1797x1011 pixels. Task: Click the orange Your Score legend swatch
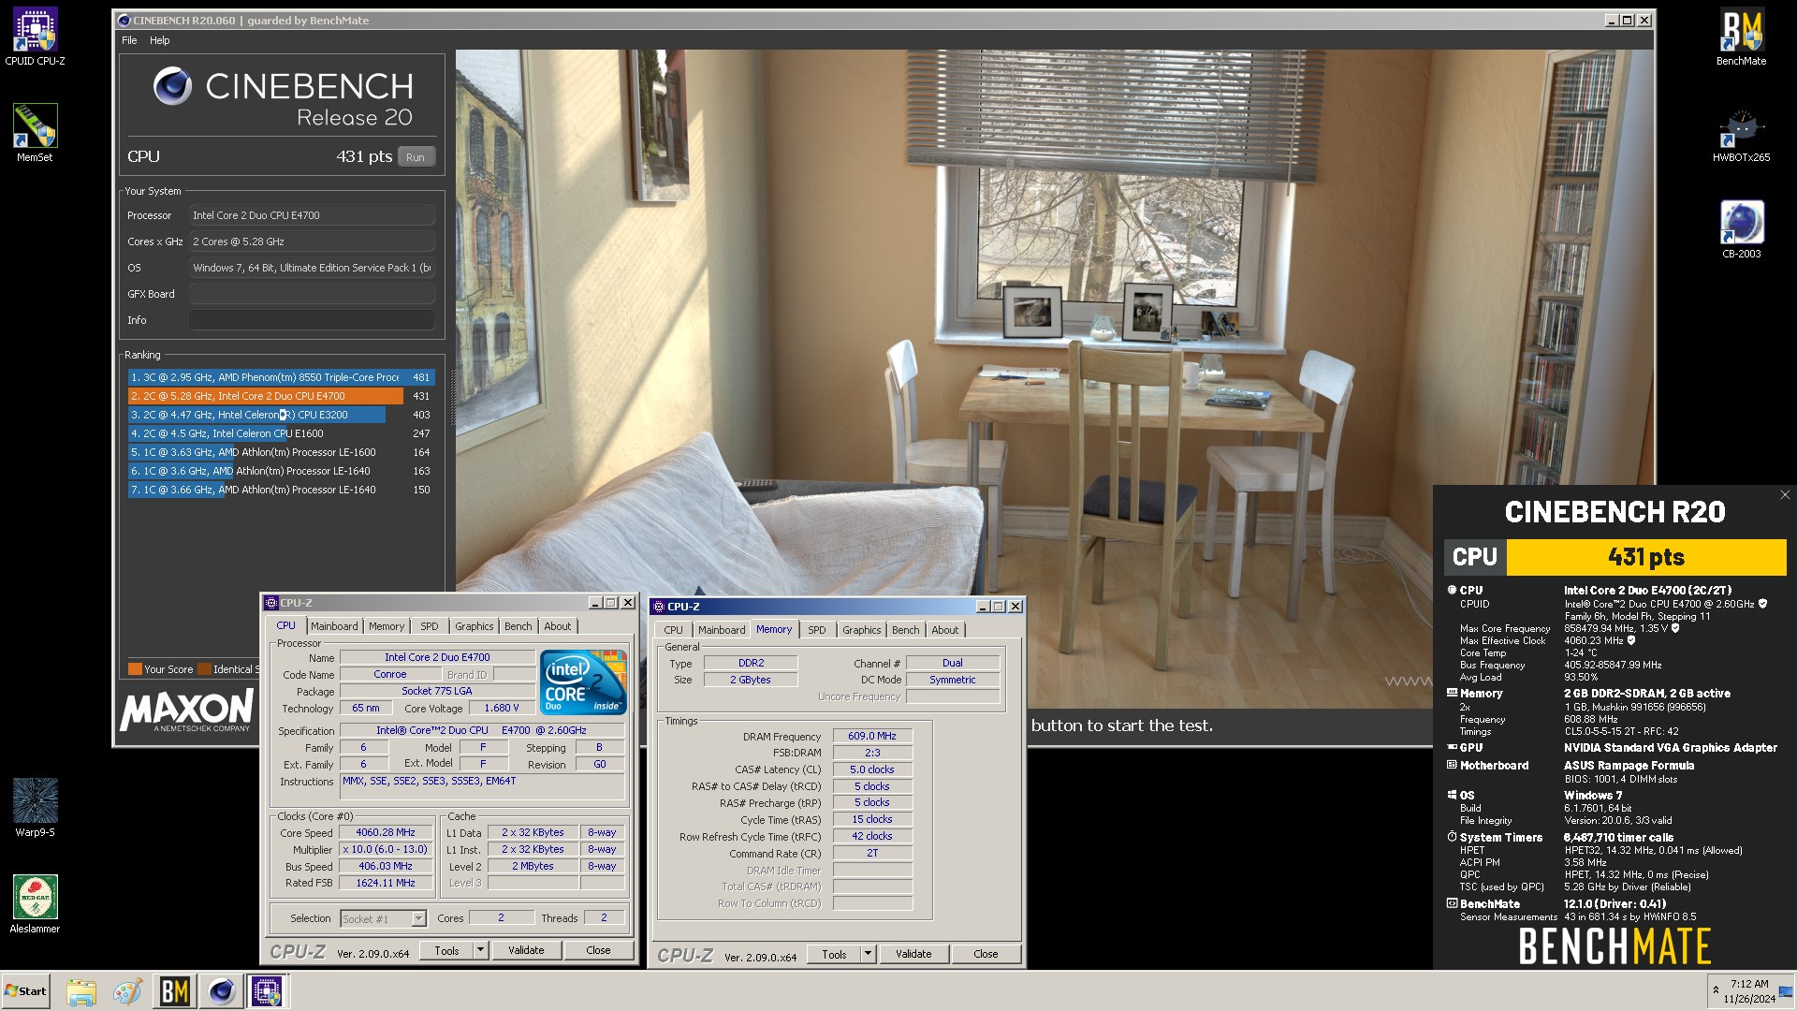pyautogui.click(x=135, y=669)
